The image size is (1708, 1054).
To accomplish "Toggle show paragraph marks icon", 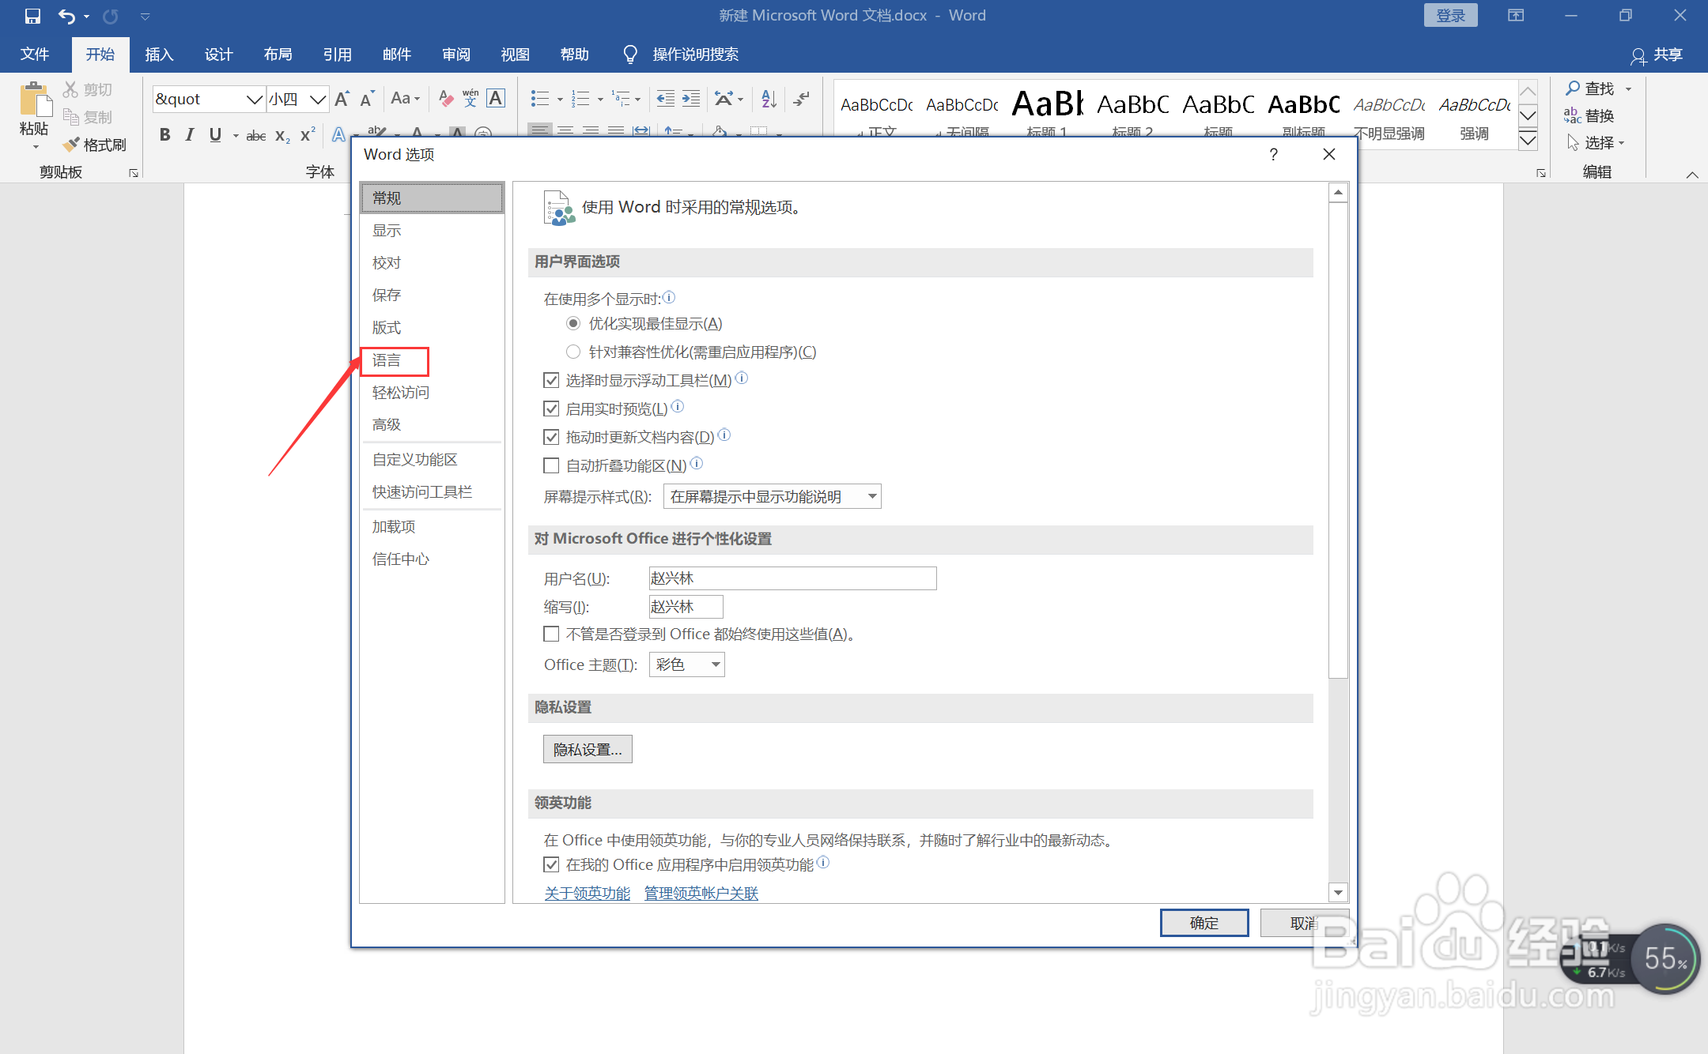I will point(802,99).
